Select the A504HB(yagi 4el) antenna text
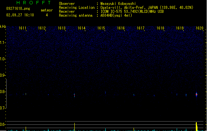This screenshot has height=131, width=207. click(116, 15)
